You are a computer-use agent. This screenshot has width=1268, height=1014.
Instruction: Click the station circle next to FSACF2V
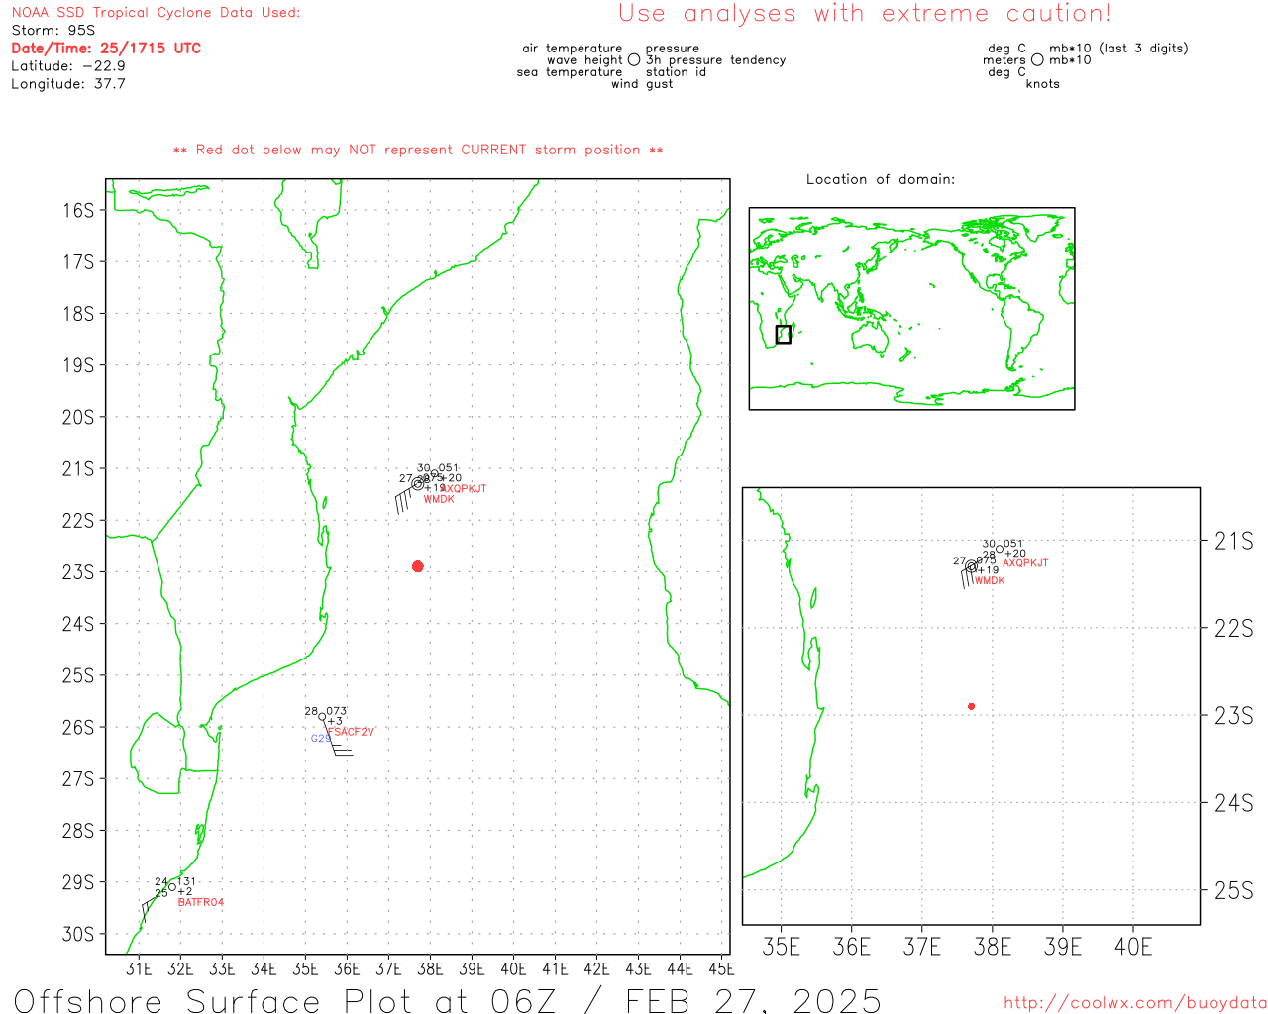pyautogui.click(x=323, y=716)
